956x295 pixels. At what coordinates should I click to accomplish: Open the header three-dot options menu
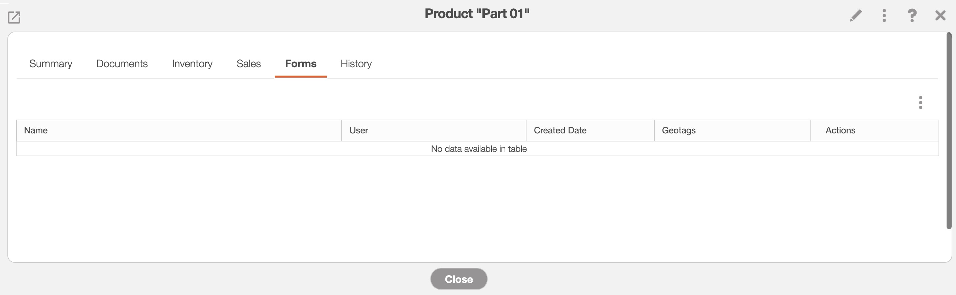point(884,15)
